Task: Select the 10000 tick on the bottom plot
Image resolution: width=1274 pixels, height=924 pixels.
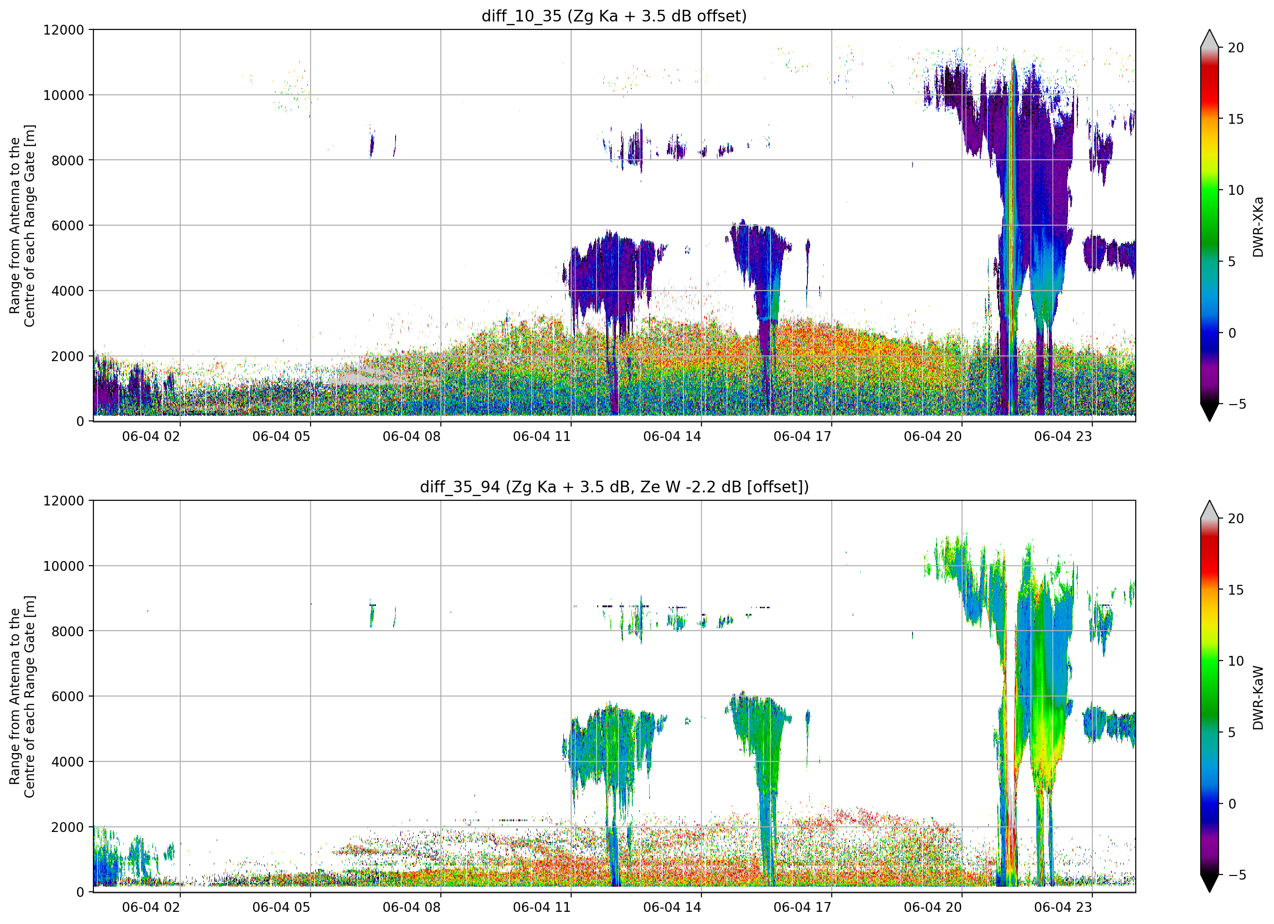Action: 64,566
